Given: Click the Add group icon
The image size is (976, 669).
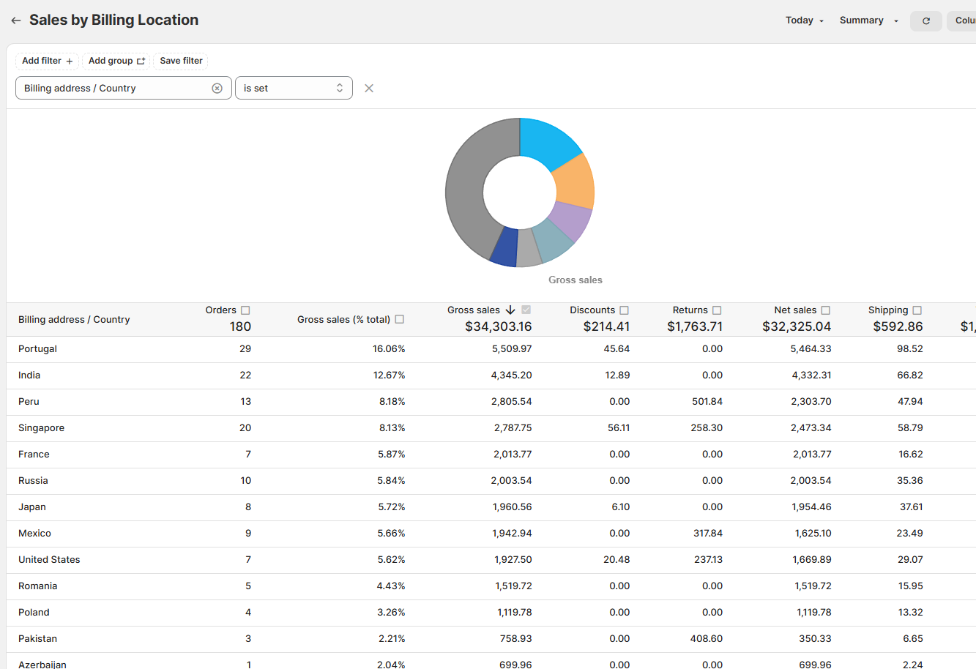Looking at the screenshot, I should (x=141, y=61).
